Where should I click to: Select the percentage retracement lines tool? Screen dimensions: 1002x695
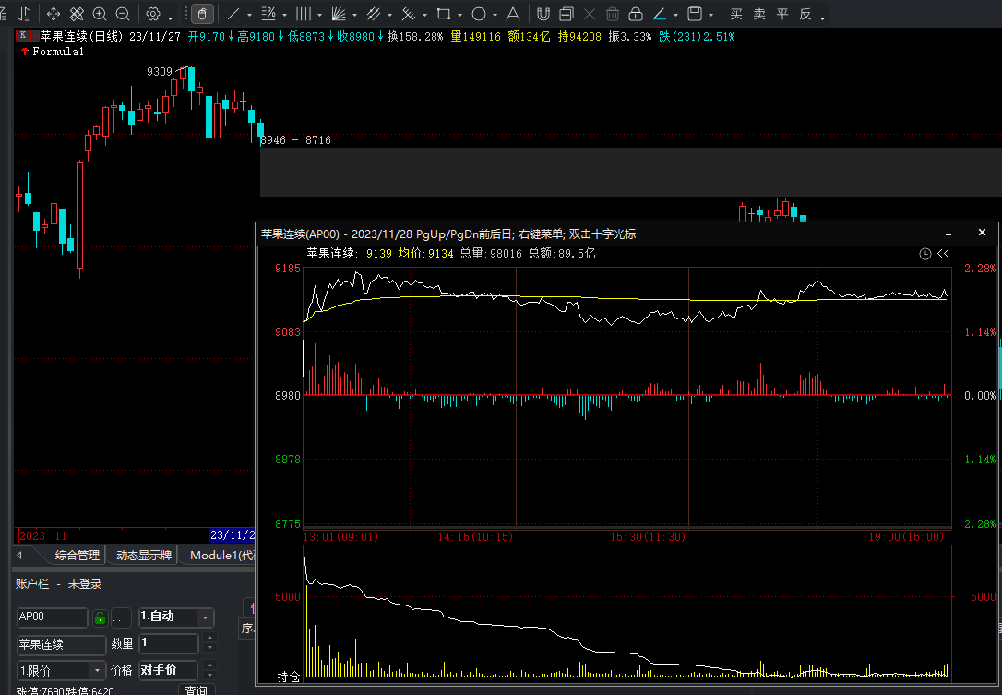coord(269,14)
